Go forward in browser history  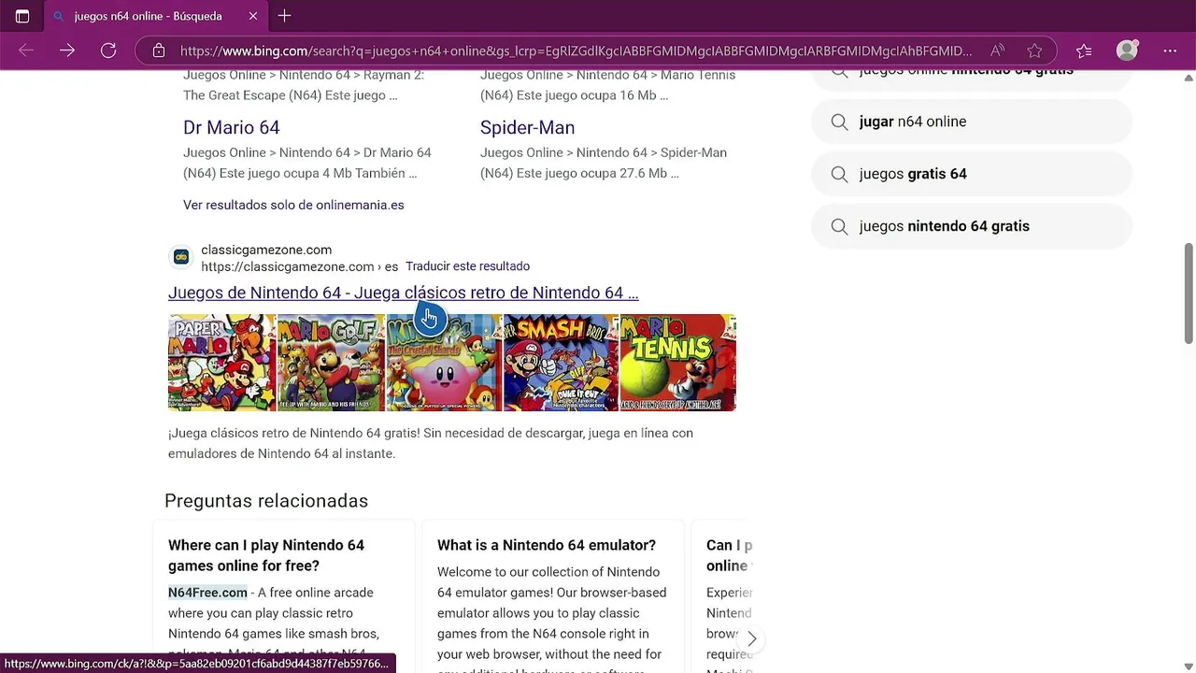pos(67,50)
